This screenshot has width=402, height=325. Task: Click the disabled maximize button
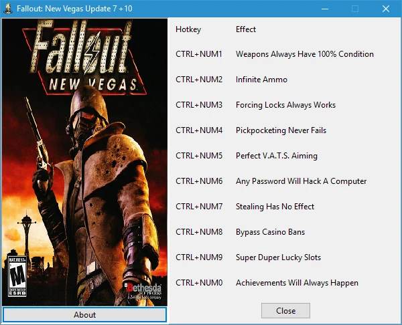pyautogui.click(x=355, y=9)
